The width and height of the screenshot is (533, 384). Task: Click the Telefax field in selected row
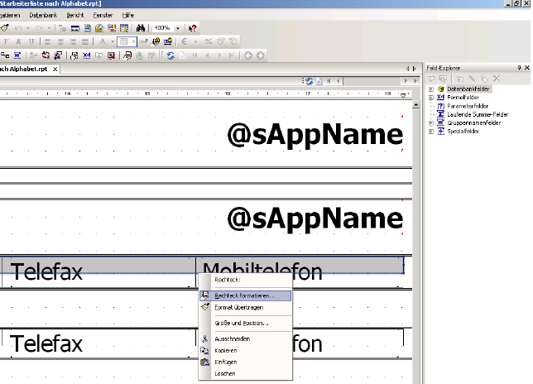(x=47, y=270)
